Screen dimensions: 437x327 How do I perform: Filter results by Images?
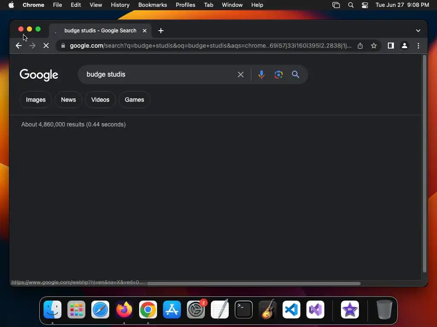tap(36, 100)
